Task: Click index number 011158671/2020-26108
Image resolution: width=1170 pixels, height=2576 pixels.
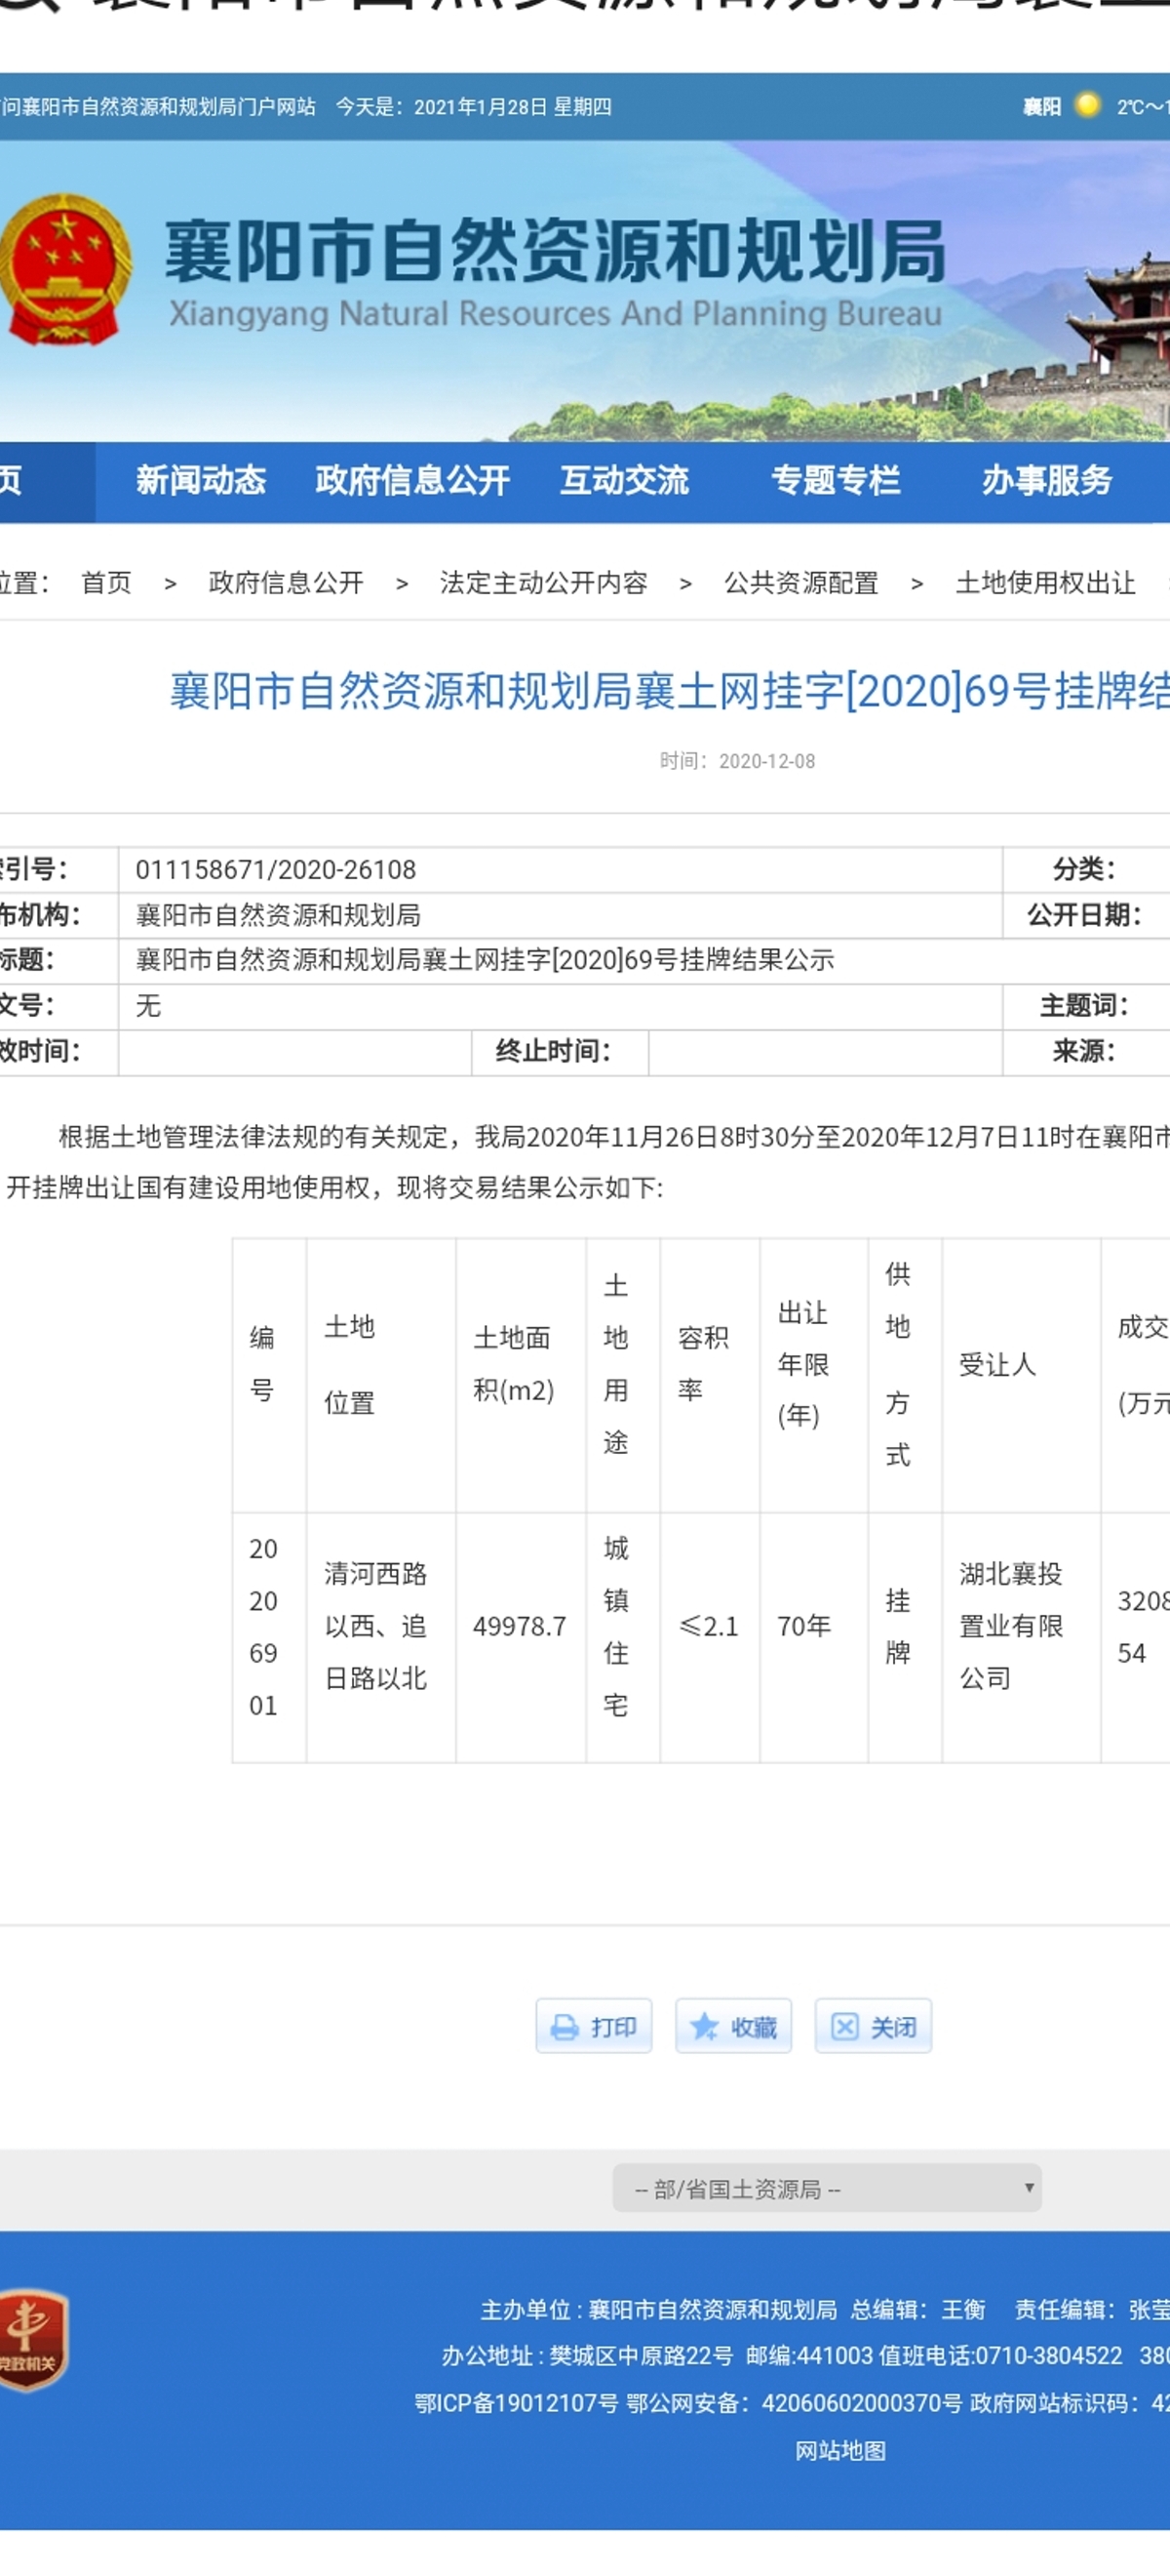Action: pos(276,870)
